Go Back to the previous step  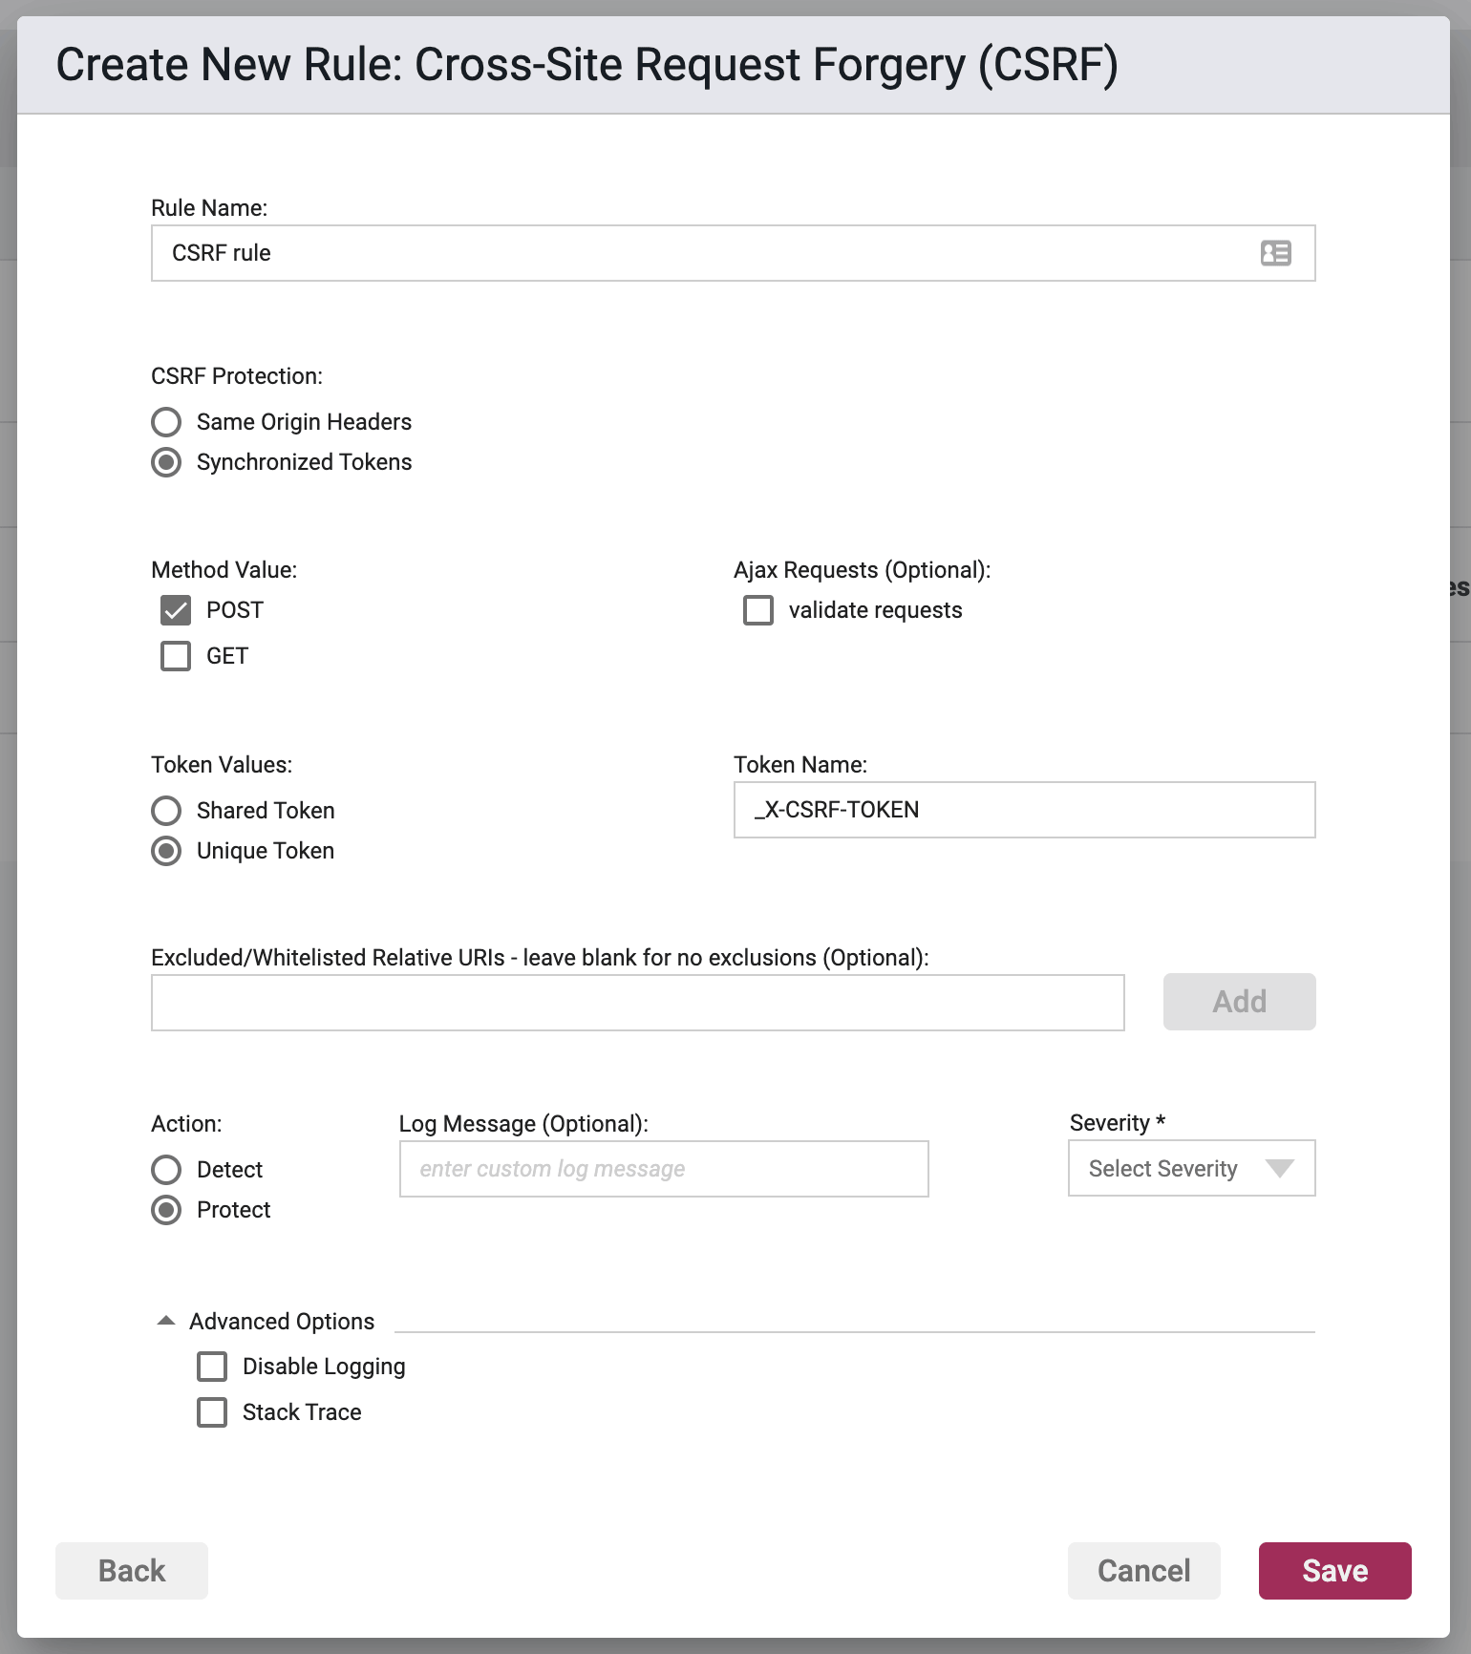132,1571
